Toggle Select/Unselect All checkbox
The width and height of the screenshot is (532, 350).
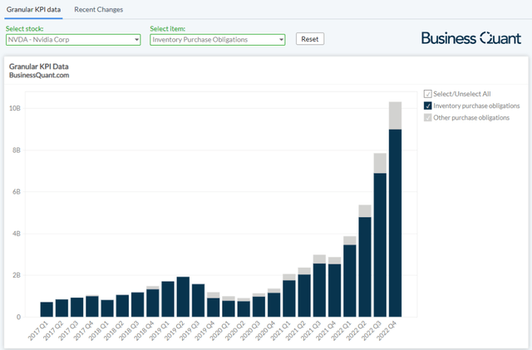coord(428,94)
